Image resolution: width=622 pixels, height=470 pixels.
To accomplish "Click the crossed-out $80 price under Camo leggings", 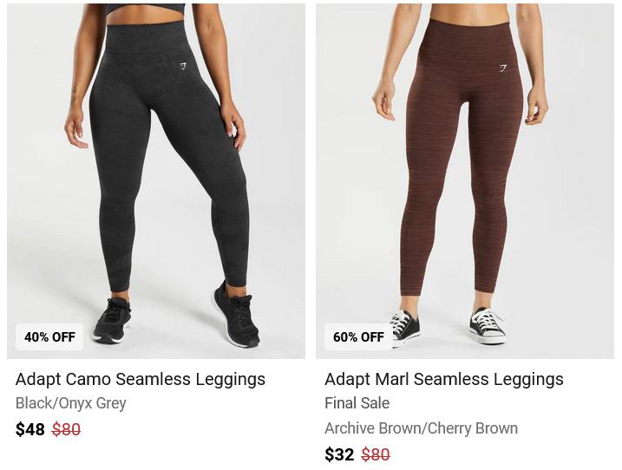I will click(x=66, y=429).
